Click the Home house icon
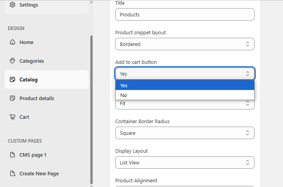Screen dimensions: 283x187 click(12, 42)
